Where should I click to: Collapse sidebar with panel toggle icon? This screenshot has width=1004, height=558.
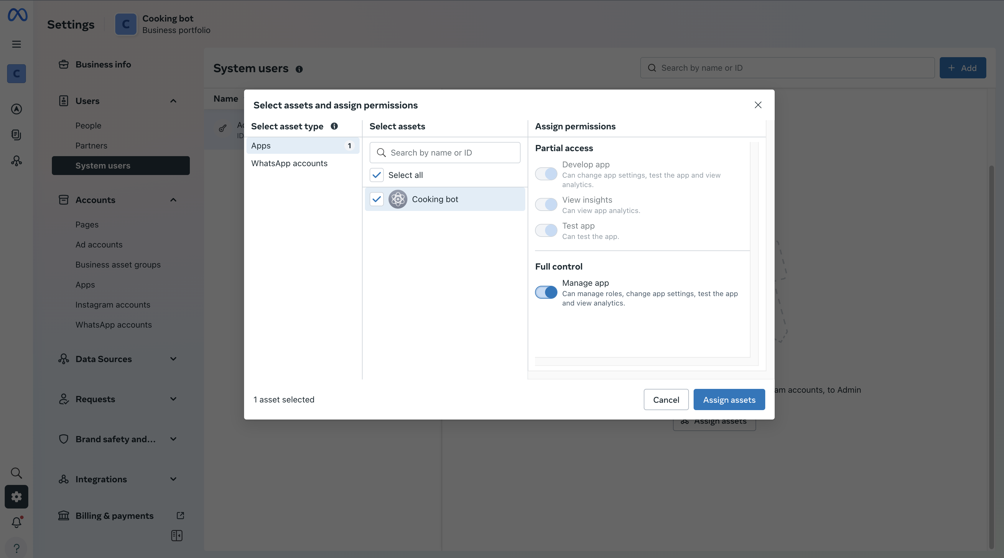point(177,535)
